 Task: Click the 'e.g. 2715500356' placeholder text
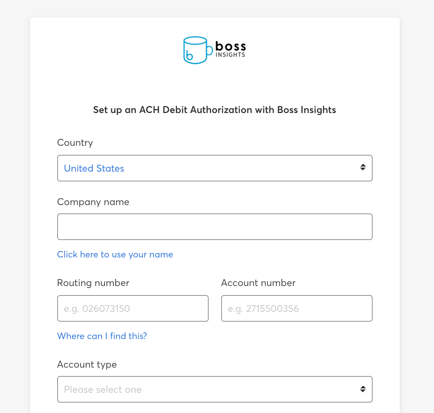click(x=263, y=309)
